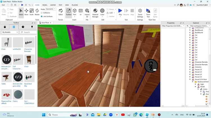Open the Material Manager

95,13
